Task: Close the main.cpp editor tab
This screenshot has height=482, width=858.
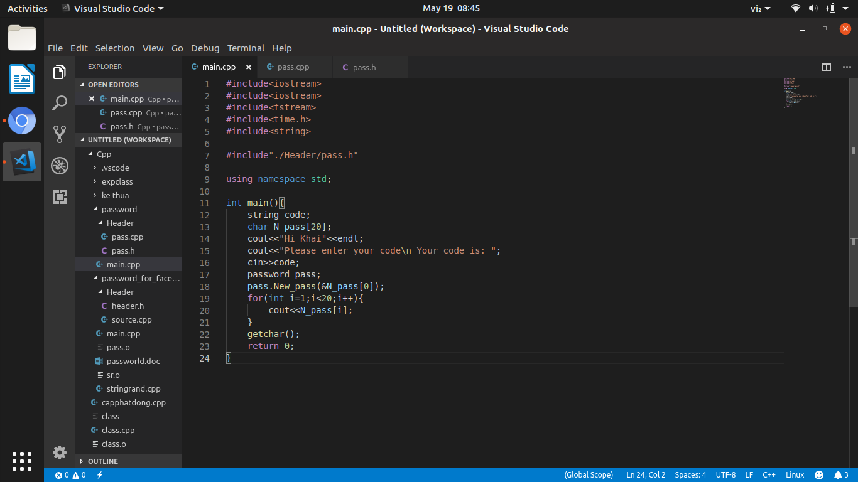Action: pos(249,67)
